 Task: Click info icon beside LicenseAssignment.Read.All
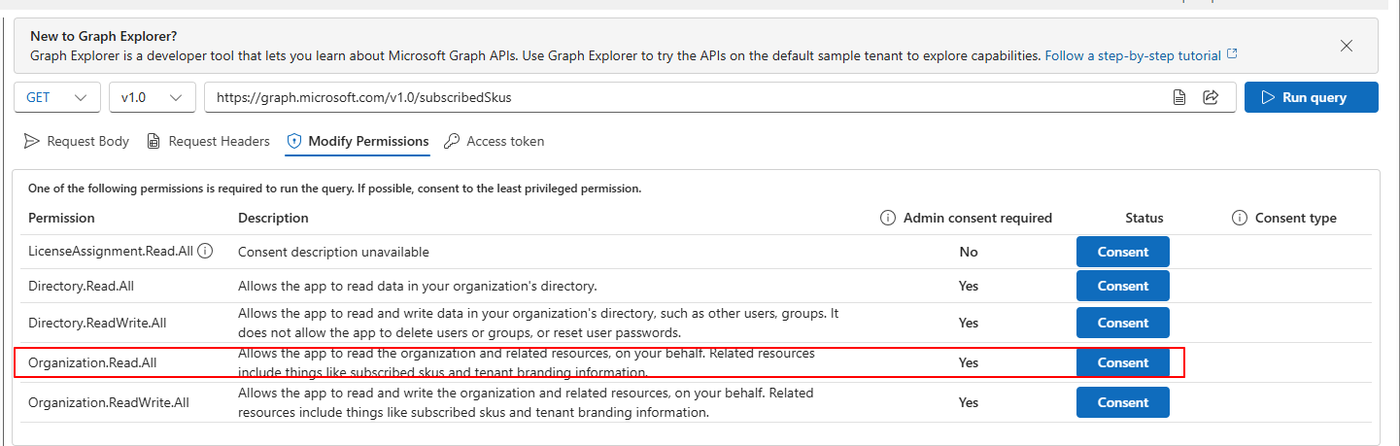pos(205,252)
